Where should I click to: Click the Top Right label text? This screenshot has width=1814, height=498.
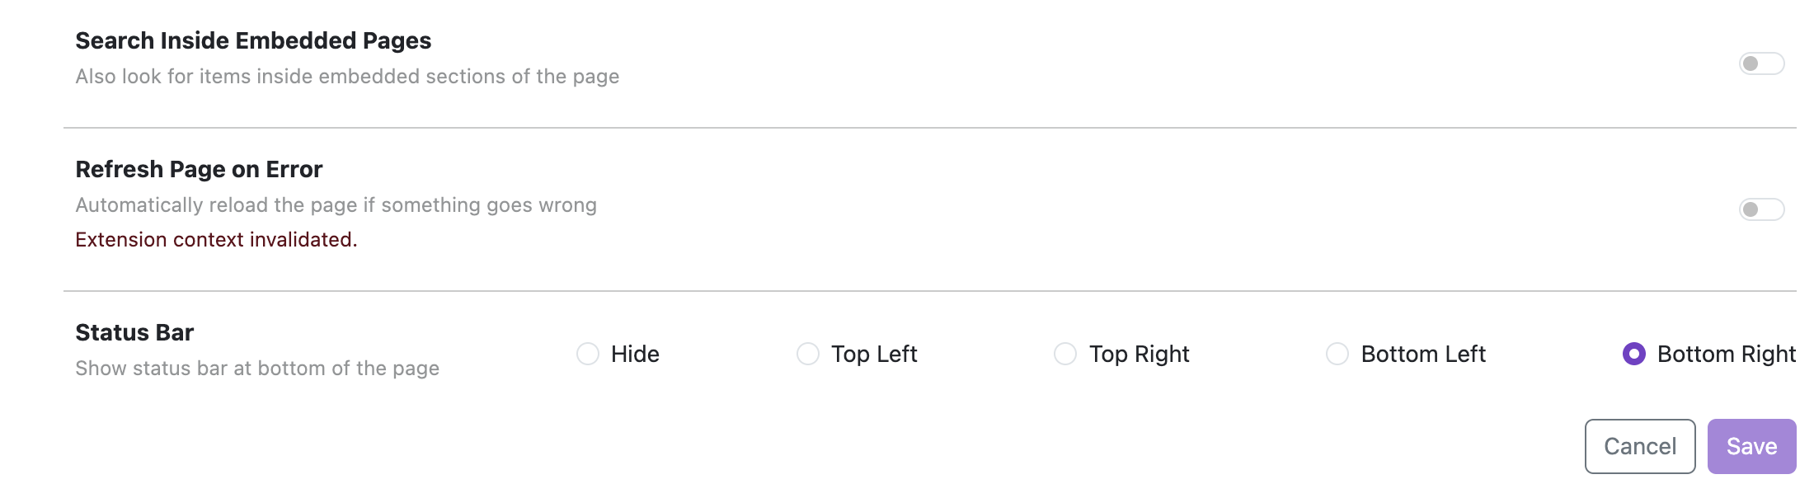[1139, 354]
